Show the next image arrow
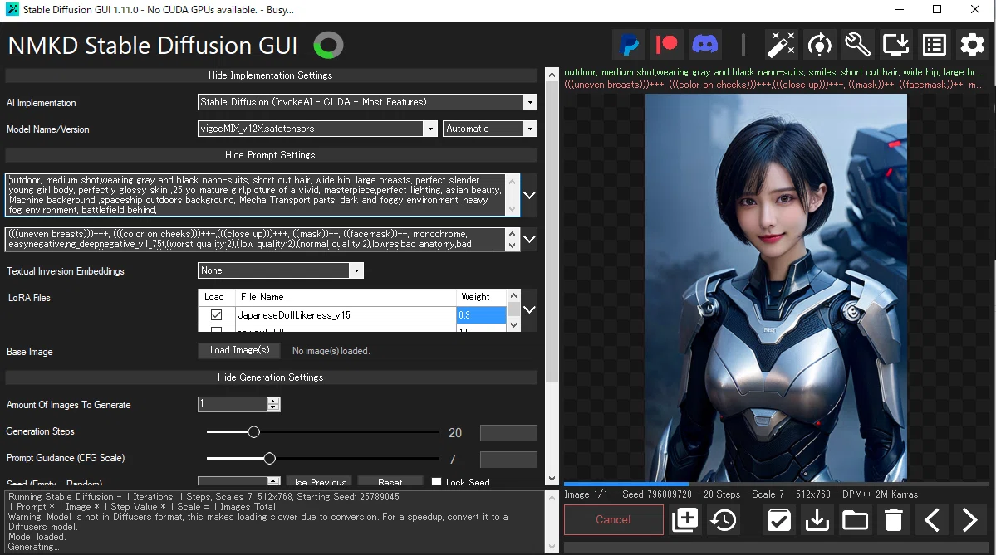The width and height of the screenshot is (996, 555). (970, 520)
